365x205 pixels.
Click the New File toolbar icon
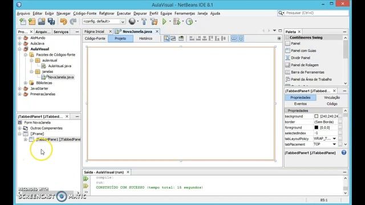coord(23,22)
